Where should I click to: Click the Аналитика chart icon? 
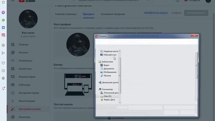13,69
